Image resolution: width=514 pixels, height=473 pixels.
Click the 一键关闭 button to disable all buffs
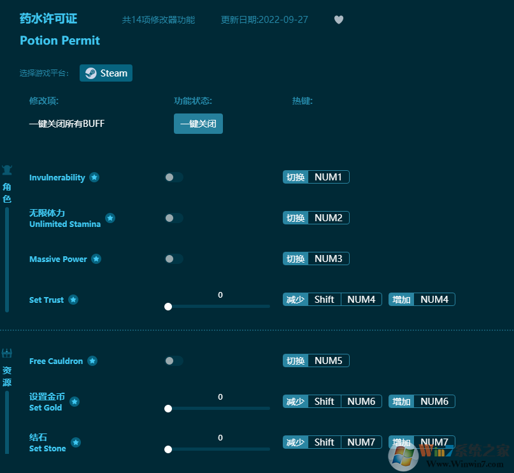coord(198,124)
